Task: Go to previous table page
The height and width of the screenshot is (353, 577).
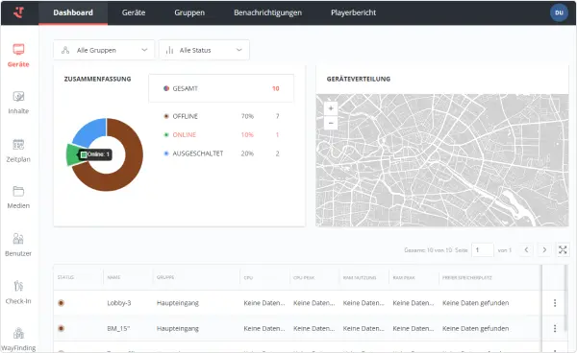Action: 526,250
